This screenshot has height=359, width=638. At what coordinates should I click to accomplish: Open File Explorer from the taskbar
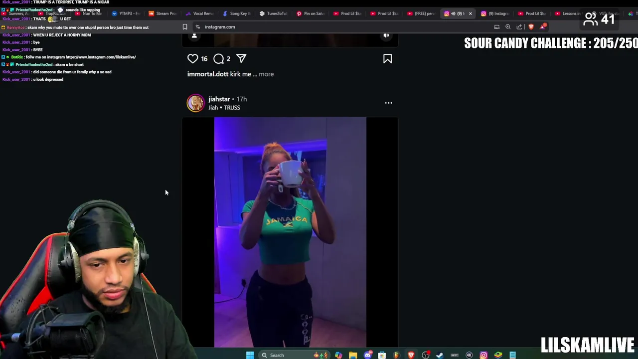point(353,355)
